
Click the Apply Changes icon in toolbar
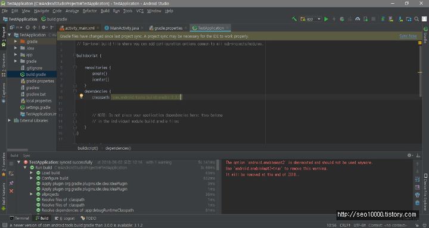(334, 19)
